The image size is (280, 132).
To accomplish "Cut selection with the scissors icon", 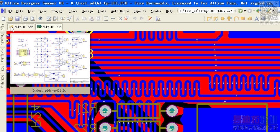I will coord(77,19).
